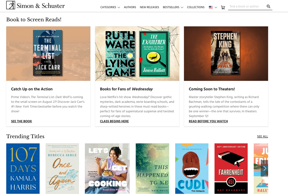Click Coming Soon to Theaters! heading
Screen dimensions: 288x196
212,89
